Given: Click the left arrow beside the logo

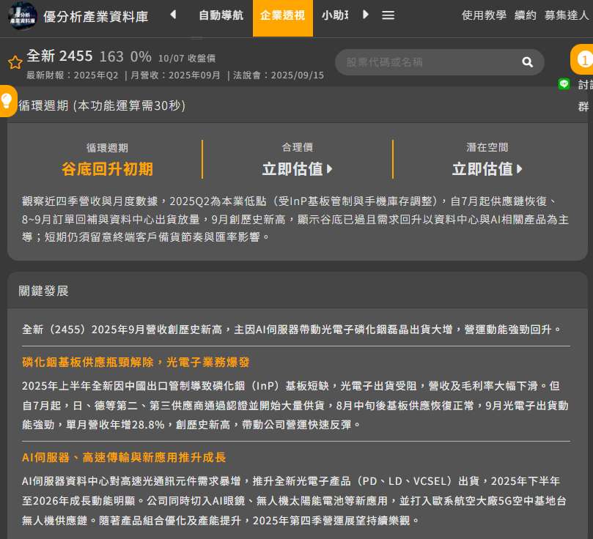Looking at the screenshot, I should coord(173,15).
